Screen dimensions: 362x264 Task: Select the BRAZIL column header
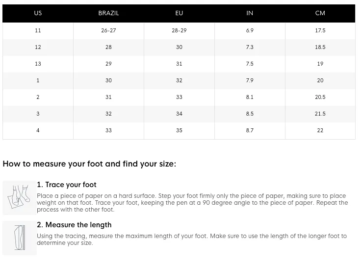click(108, 13)
